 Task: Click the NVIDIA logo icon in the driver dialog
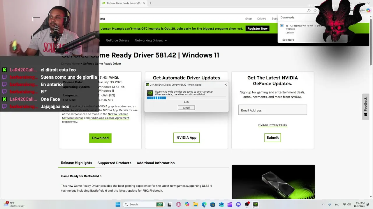click(x=150, y=93)
